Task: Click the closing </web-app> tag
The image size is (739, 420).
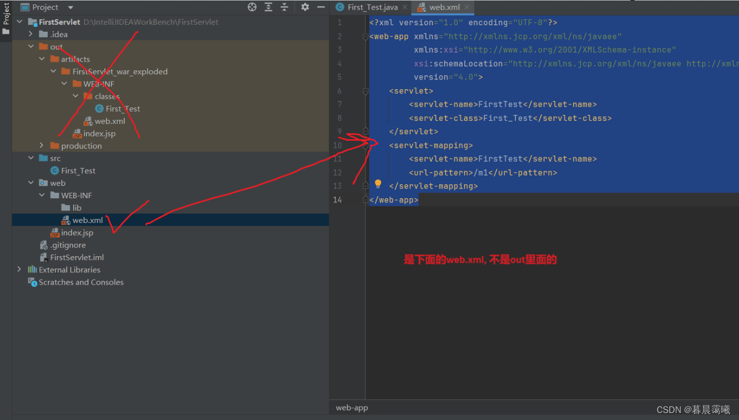Action: pyautogui.click(x=394, y=200)
